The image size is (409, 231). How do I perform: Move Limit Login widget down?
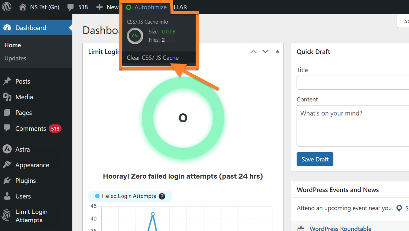point(265,51)
